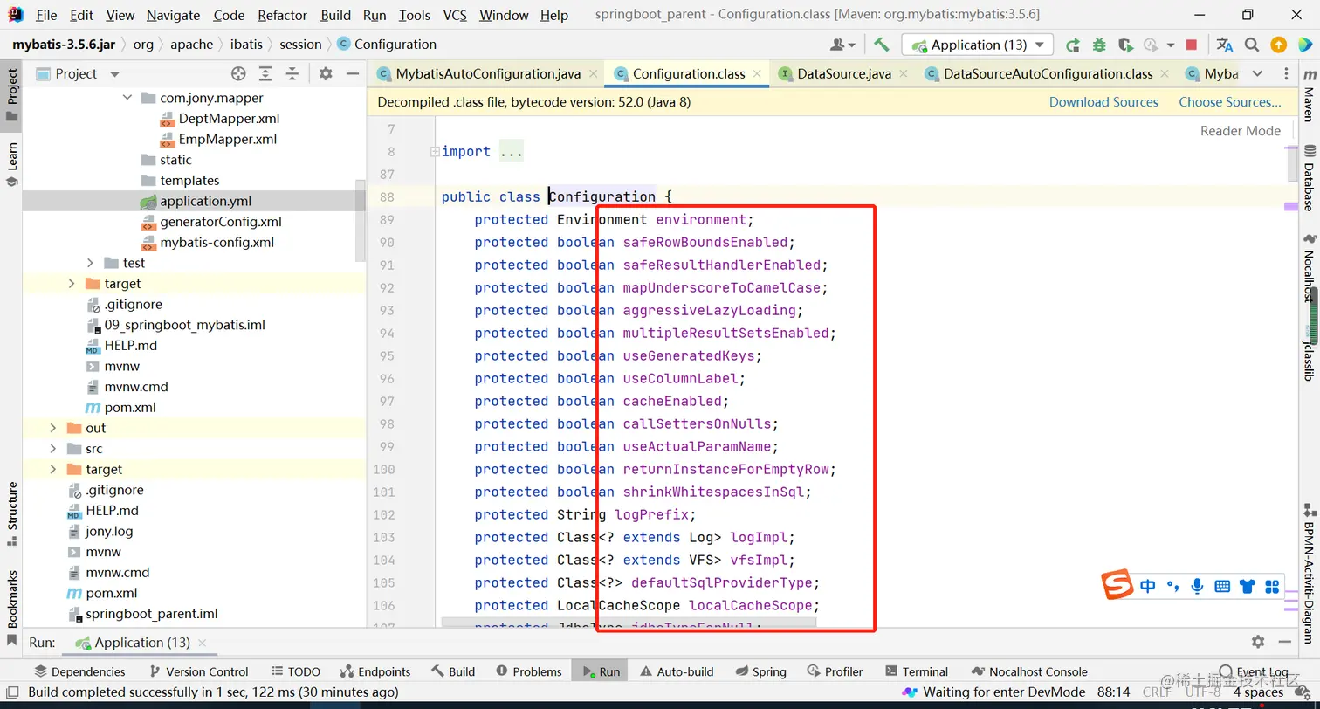Collapse the com.jony.mapper folder
The image size is (1320, 709).
tap(127, 98)
